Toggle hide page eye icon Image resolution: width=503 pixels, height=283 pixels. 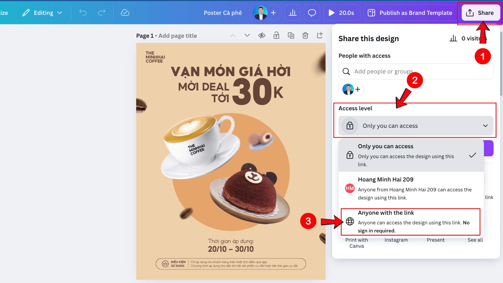pyautogui.click(x=262, y=35)
